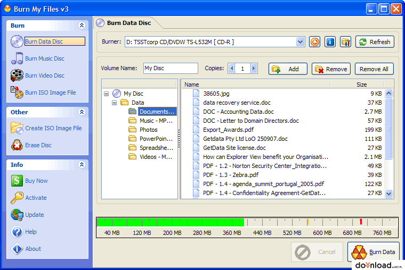Click the blue disc information icon
Image resolution: width=405 pixels, height=270 pixels.
pos(330,42)
